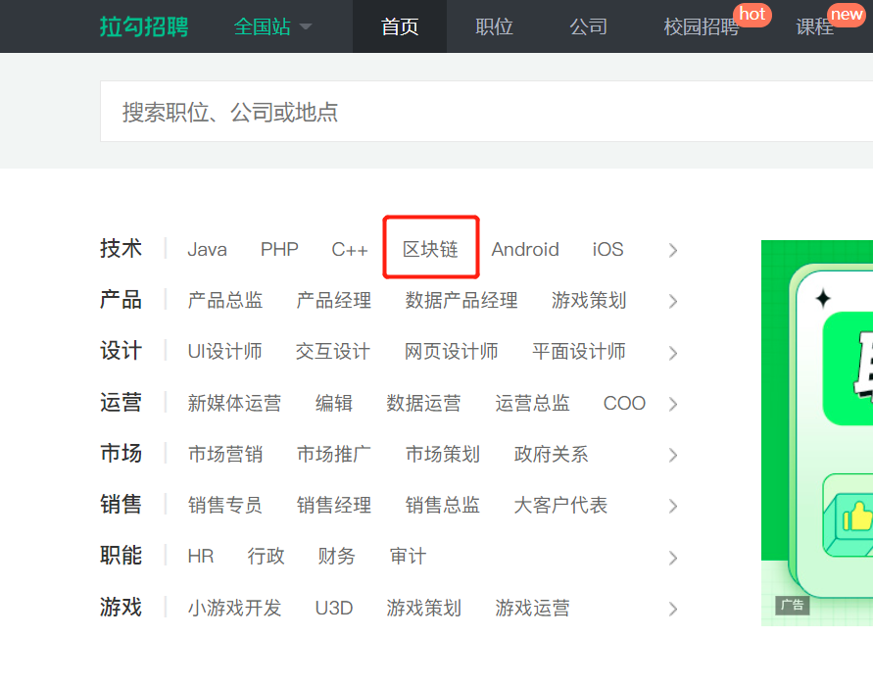Go to the 首页 tab
This screenshot has width=873, height=687.
tap(400, 26)
